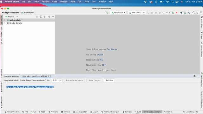Viewport: 203px width, 114px height.
Task: Click the Select Opened File target icon
Action: pyautogui.click(x=37, y=17)
